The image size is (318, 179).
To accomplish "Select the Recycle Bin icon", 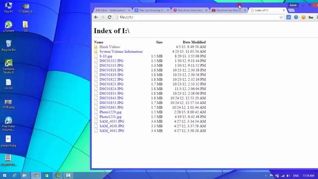I will coord(8,46).
